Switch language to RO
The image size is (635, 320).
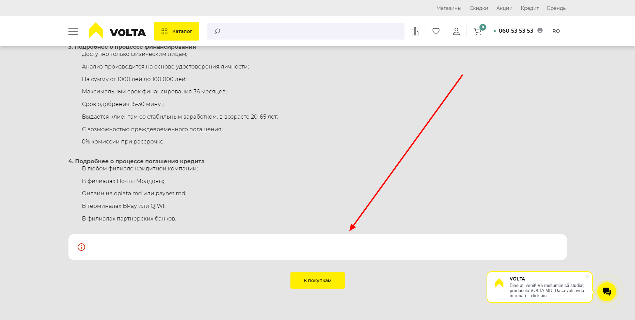pyautogui.click(x=556, y=31)
